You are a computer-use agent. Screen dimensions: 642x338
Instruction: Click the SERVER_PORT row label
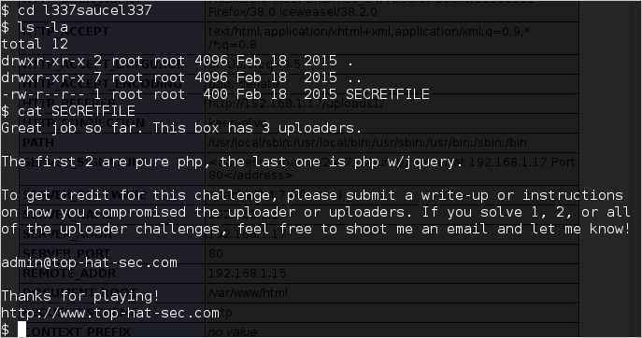pyautogui.click(x=66, y=253)
